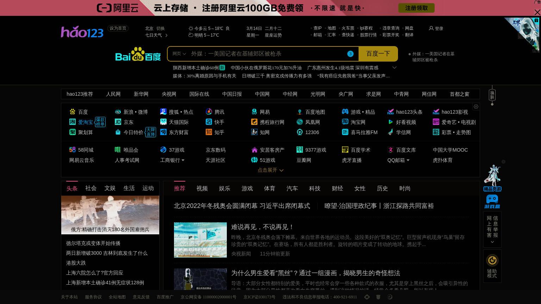
Task: Click the 注册领取 ad button
Action: pos(416,8)
